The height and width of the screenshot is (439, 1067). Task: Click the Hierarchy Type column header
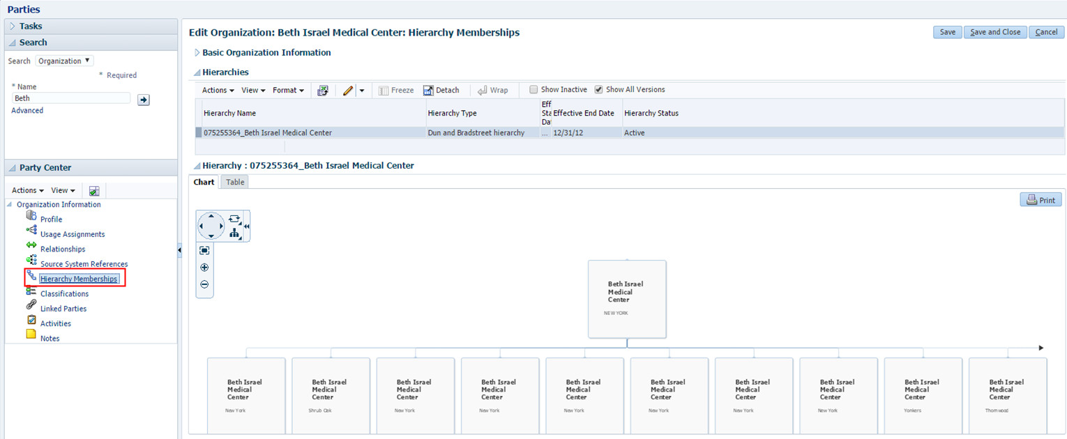pos(483,113)
